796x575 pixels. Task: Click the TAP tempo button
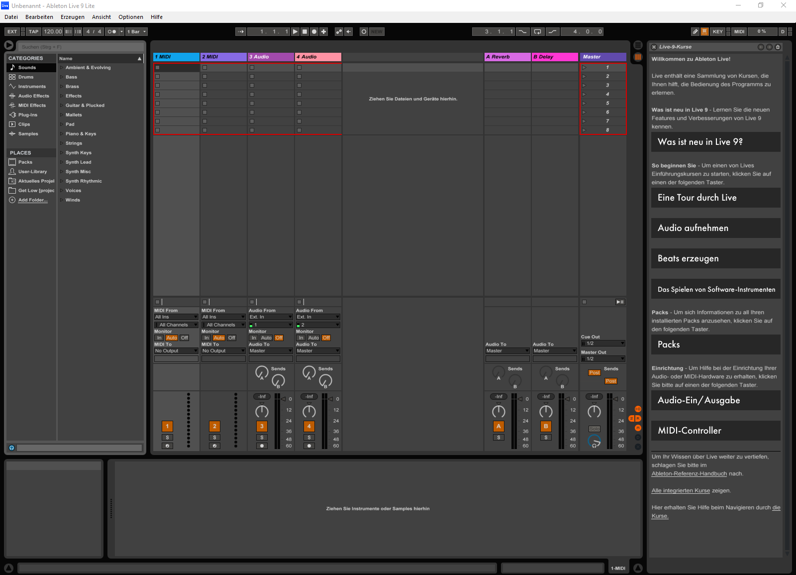pos(33,31)
